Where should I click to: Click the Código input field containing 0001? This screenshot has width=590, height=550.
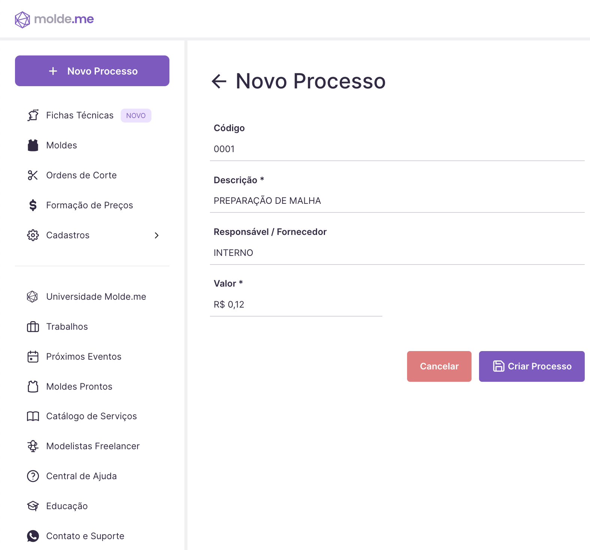(x=397, y=149)
